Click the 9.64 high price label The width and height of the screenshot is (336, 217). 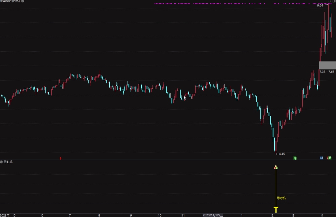point(320,6)
